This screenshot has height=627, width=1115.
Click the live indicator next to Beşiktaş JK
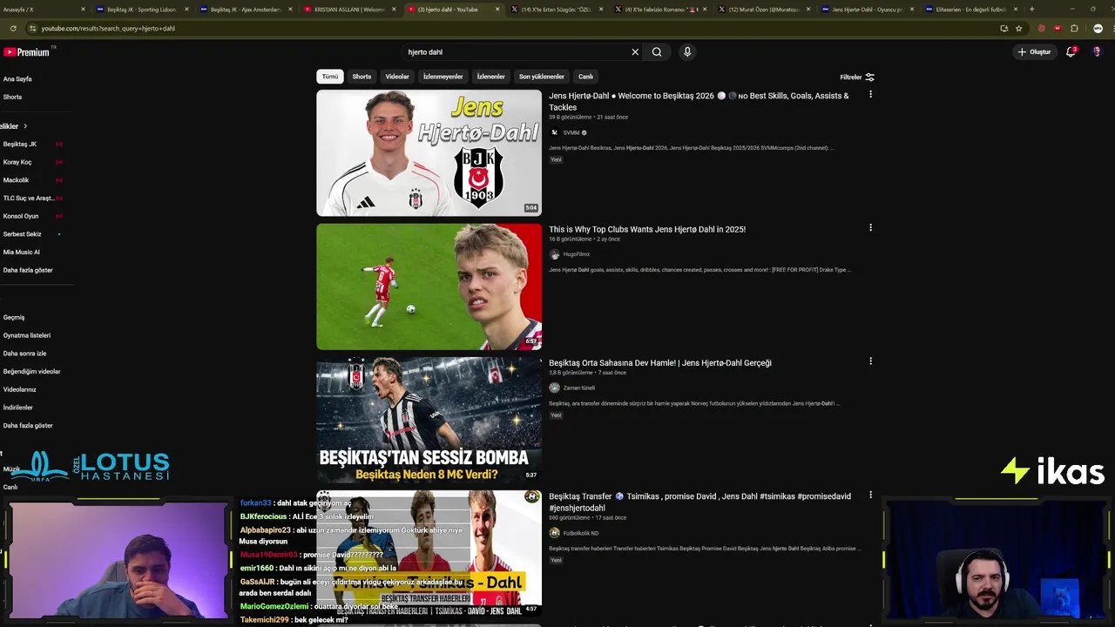coord(59,144)
